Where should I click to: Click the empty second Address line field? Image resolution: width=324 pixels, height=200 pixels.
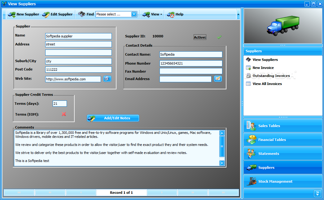pyautogui.click(x=78, y=52)
